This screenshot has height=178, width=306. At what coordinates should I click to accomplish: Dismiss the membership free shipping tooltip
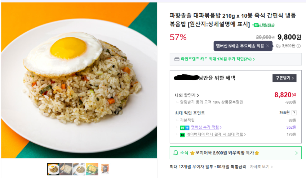[x=267, y=46]
